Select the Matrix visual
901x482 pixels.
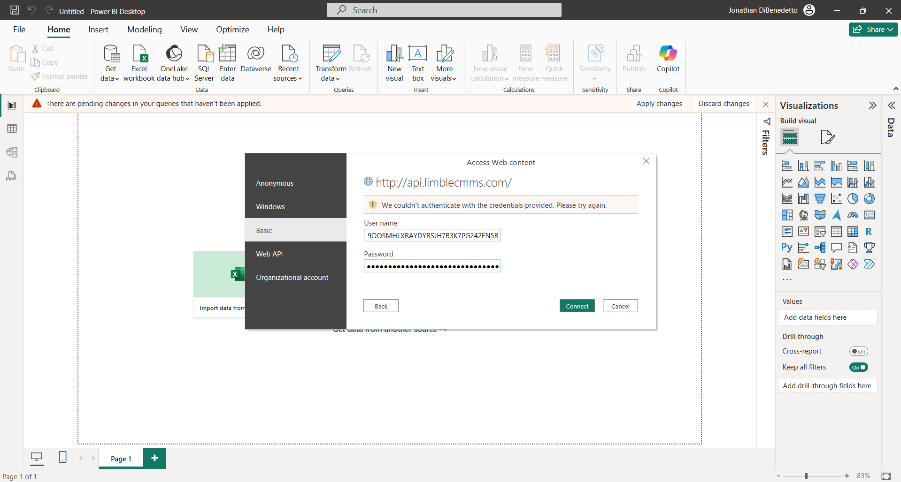point(853,232)
